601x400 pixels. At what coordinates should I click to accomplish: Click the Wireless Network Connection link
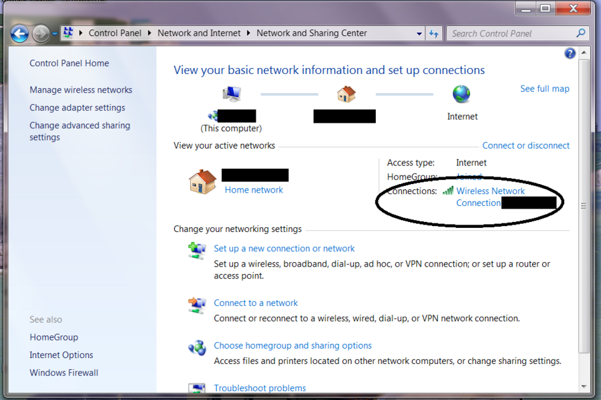pyautogui.click(x=490, y=191)
